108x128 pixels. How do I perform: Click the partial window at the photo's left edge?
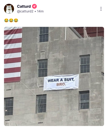pyautogui.click(x=9, y=106)
